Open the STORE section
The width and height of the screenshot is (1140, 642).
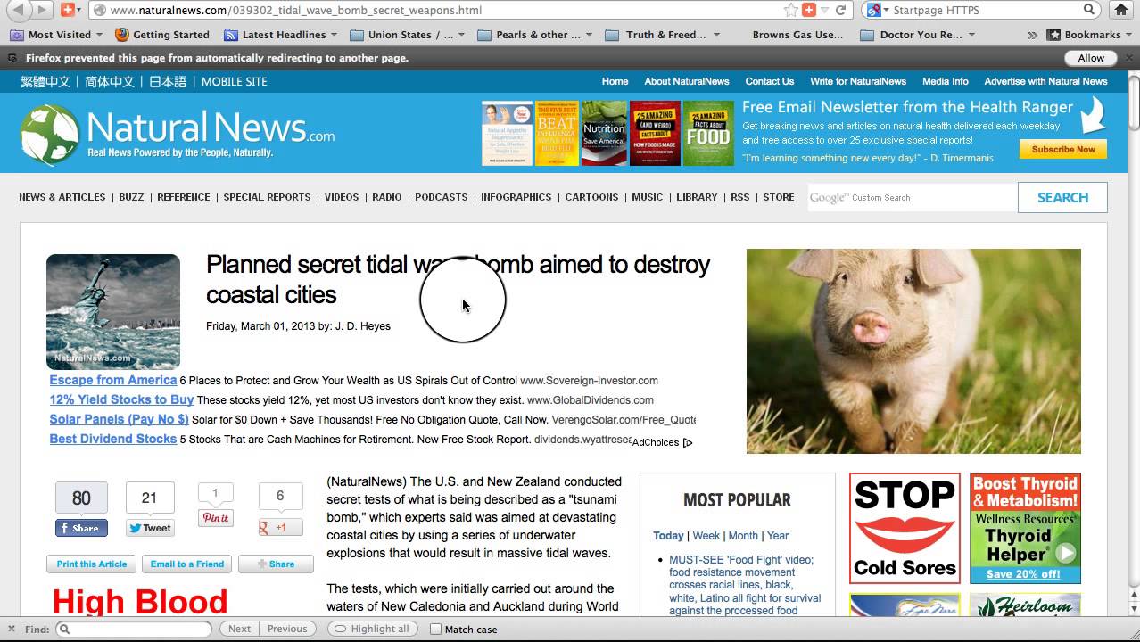[x=779, y=197]
